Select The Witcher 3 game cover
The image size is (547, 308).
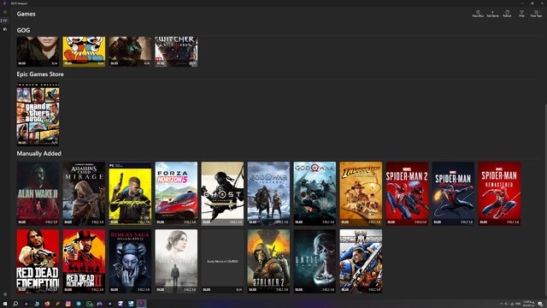pos(176,51)
